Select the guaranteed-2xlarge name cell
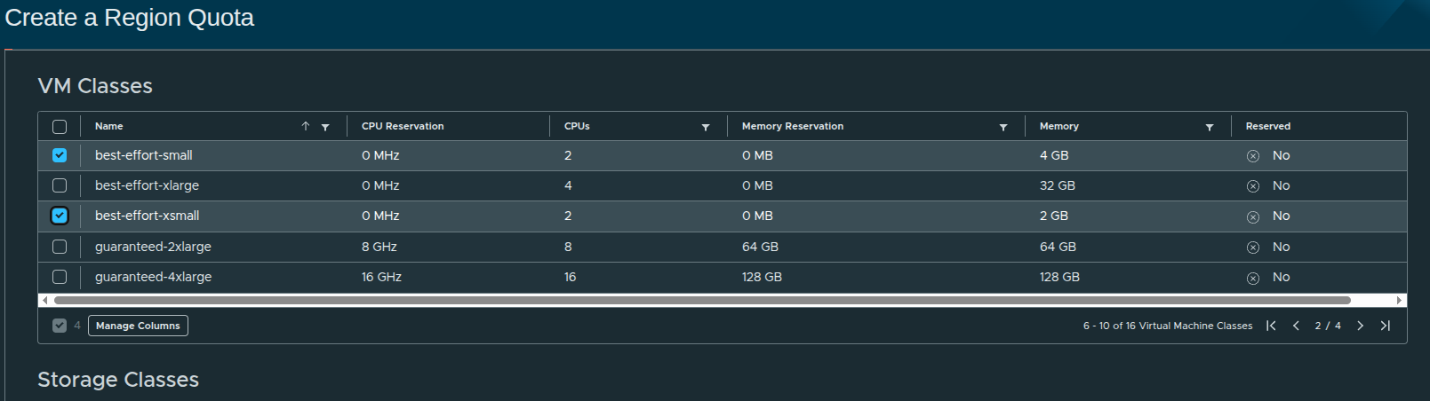1430x401 pixels. pyautogui.click(x=153, y=247)
